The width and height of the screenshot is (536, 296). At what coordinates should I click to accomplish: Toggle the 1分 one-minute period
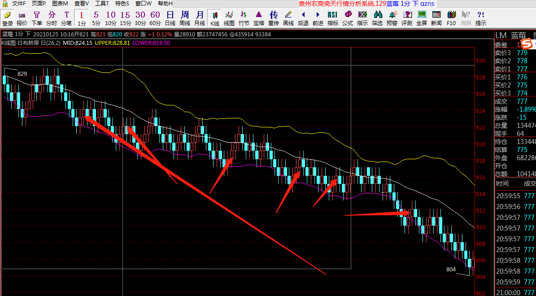(x=81, y=18)
